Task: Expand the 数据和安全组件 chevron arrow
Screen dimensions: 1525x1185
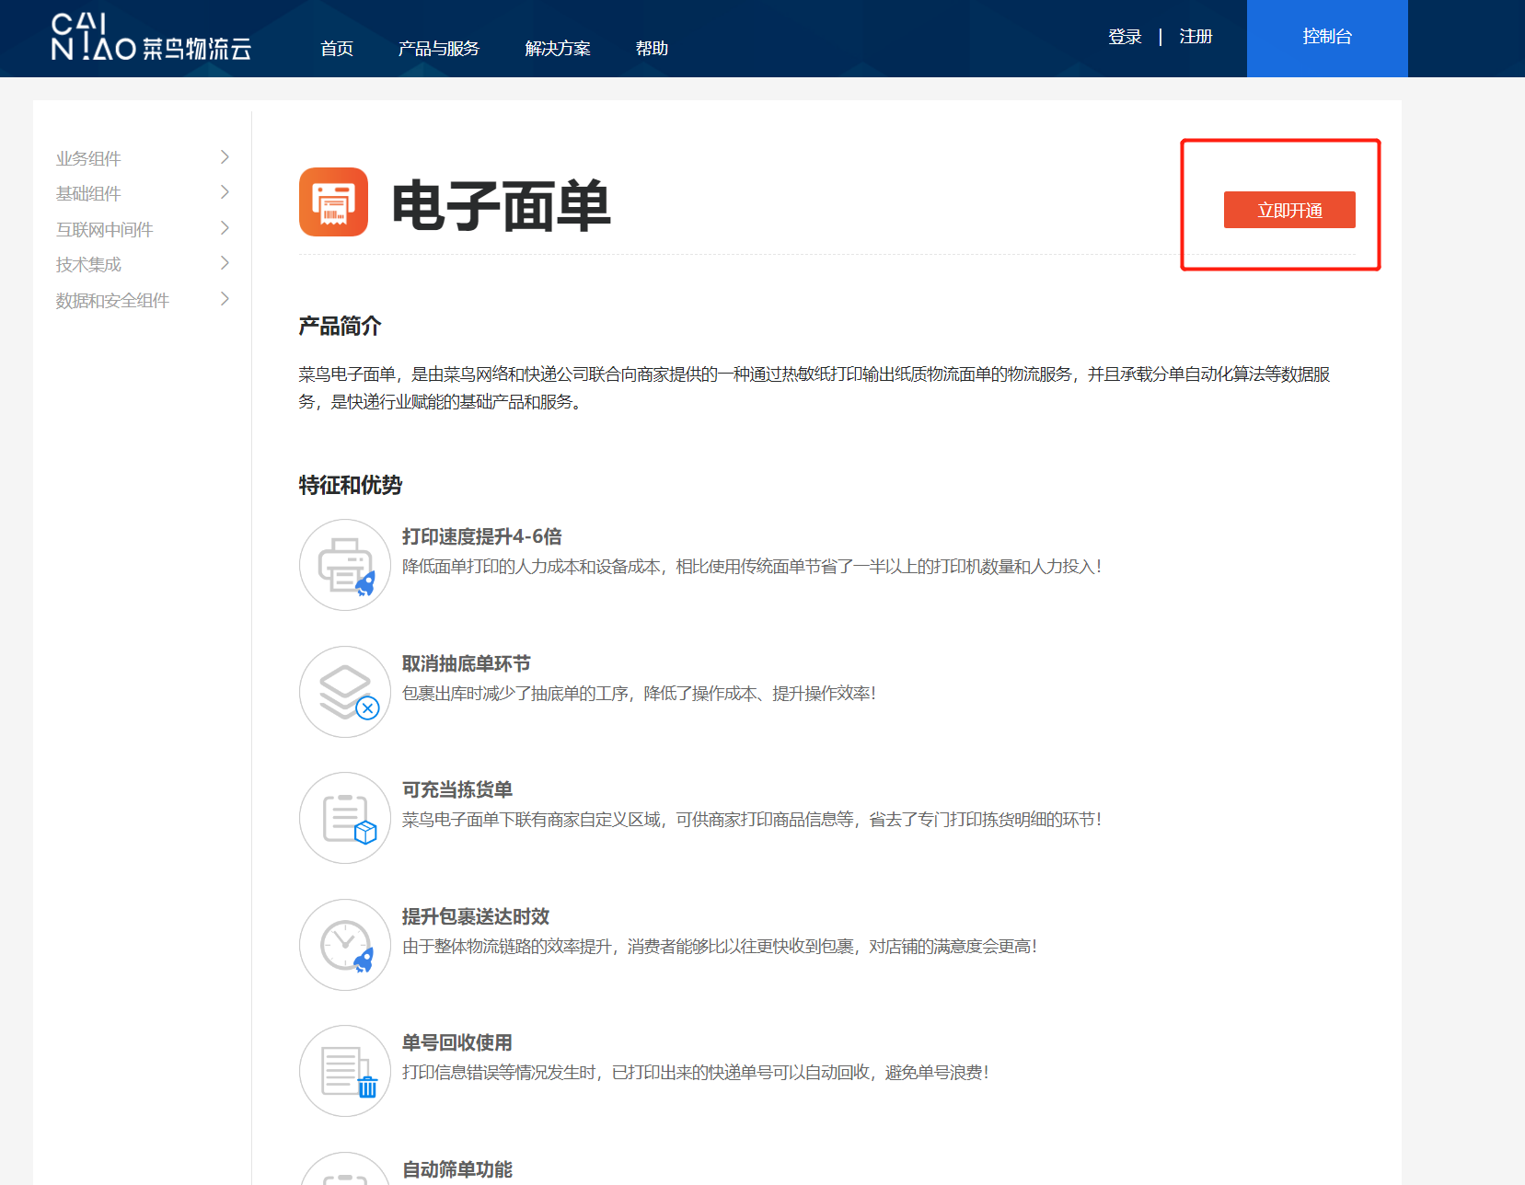Action: (225, 299)
